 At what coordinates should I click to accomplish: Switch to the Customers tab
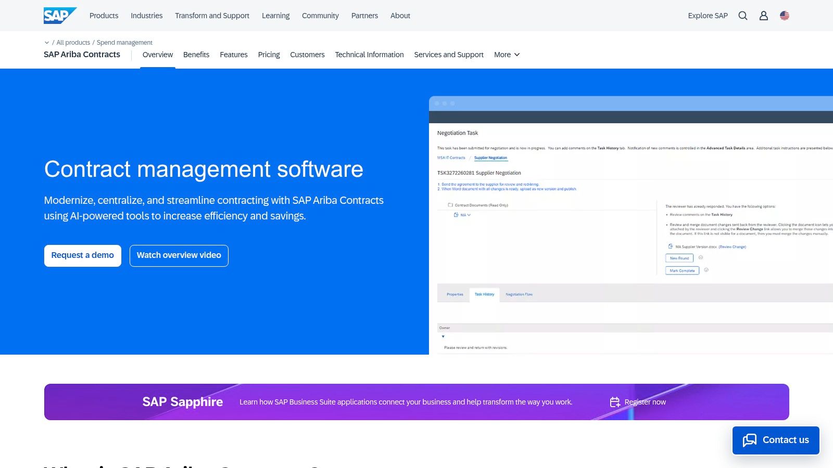click(307, 55)
